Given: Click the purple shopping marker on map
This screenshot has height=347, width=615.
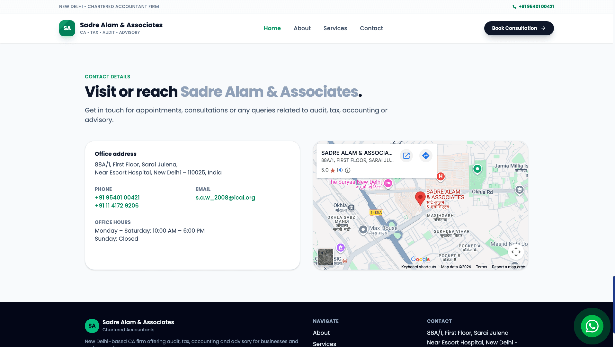Looking at the screenshot, I should point(341,248).
